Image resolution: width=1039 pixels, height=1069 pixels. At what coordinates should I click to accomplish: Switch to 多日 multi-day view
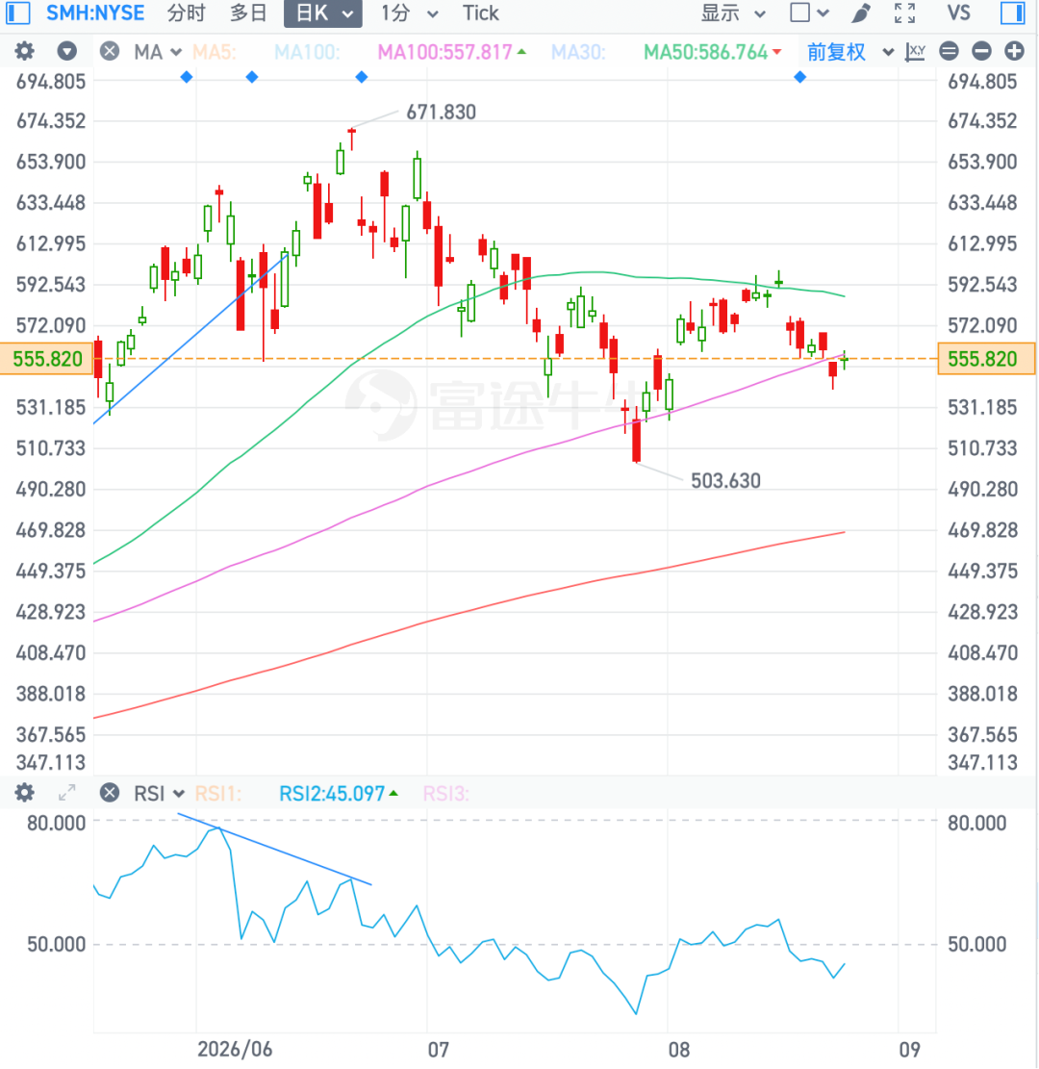(248, 13)
